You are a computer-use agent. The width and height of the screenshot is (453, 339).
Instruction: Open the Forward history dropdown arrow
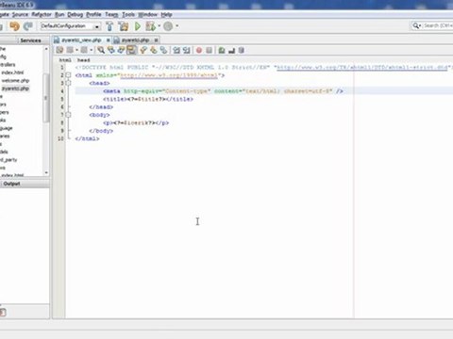point(92,50)
